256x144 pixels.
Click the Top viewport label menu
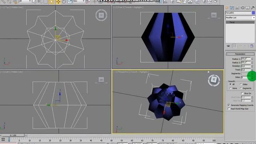[12, 7]
